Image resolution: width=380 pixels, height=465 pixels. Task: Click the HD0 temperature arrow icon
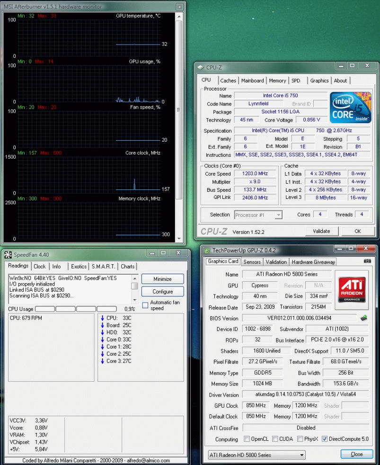pos(103,332)
